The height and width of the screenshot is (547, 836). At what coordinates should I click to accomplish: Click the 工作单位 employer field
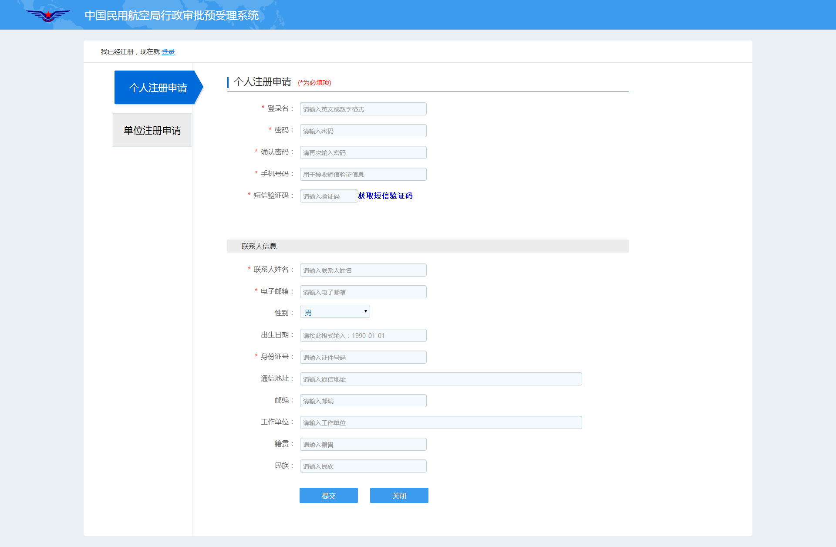pyautogui.click(x=441, y=422)
